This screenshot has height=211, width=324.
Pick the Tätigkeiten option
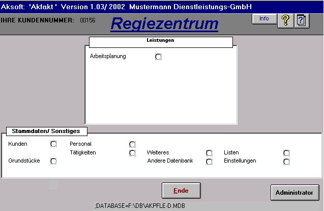133,153
